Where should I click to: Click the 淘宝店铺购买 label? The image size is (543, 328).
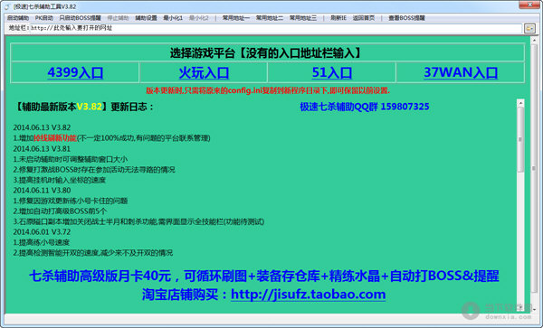click(x=185, y=295)
